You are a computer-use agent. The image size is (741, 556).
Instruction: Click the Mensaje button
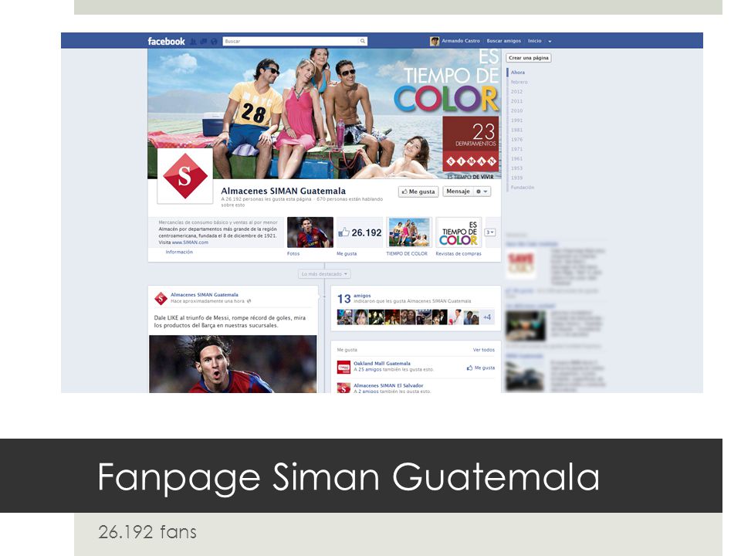(x=458, y=192)
